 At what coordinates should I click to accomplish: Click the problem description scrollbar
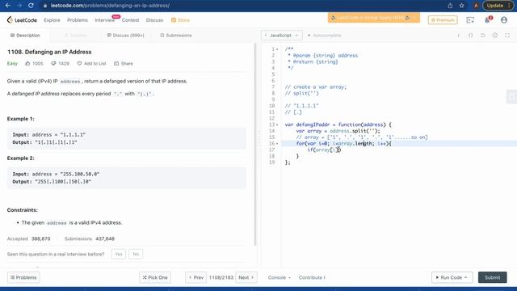pyautogui.click(x=255, y=145)
